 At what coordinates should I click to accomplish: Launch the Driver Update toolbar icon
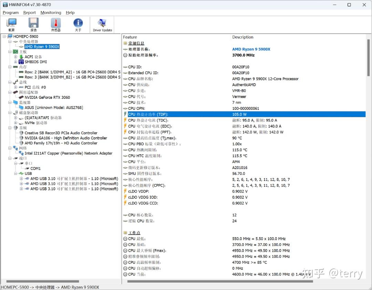pos(102,25)
